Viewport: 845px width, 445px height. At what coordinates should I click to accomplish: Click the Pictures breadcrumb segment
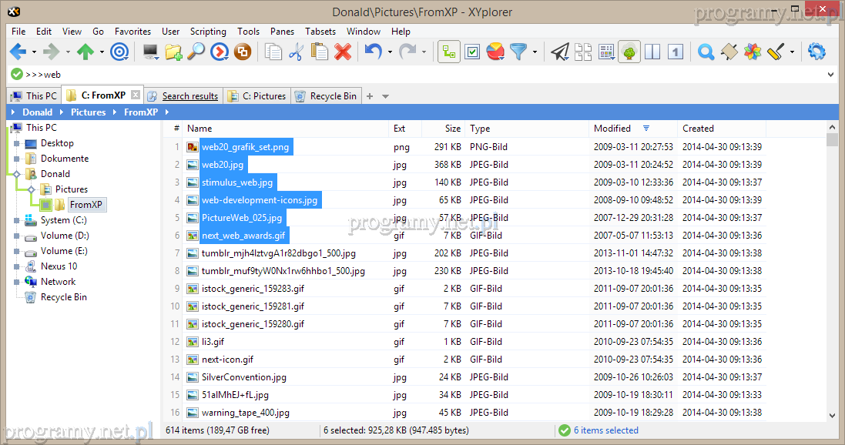click(88, 112)
